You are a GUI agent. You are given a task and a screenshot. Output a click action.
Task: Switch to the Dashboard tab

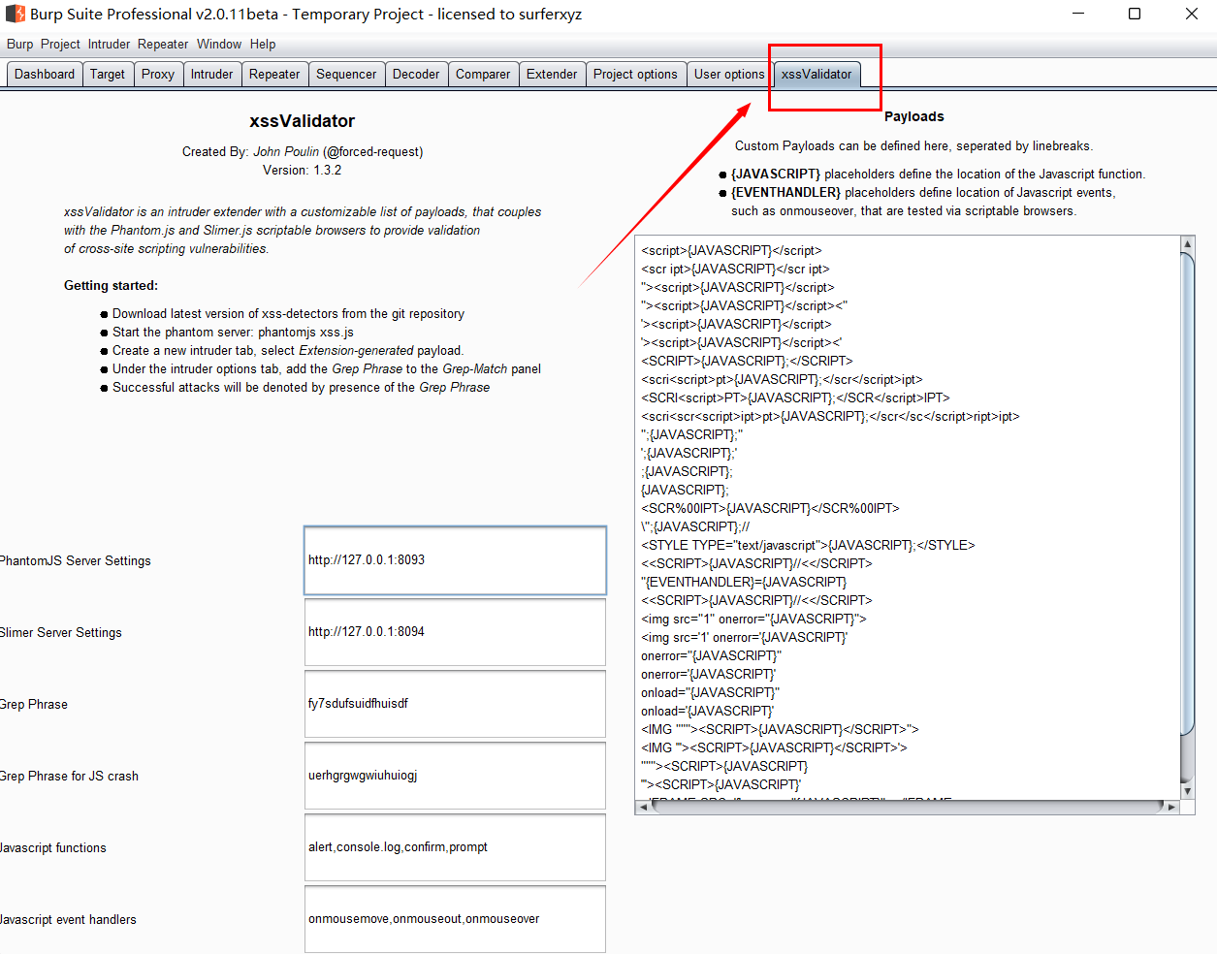pos(45,75)
